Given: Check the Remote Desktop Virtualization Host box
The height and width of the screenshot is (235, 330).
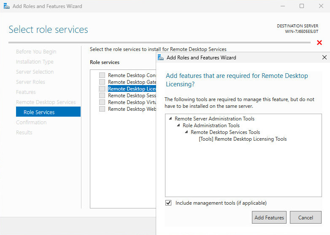Looking at the screenshot, I should coord(102,102).
